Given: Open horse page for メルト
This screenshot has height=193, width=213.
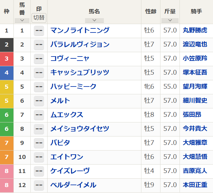Looking at the screenshot, I should 60,101.
